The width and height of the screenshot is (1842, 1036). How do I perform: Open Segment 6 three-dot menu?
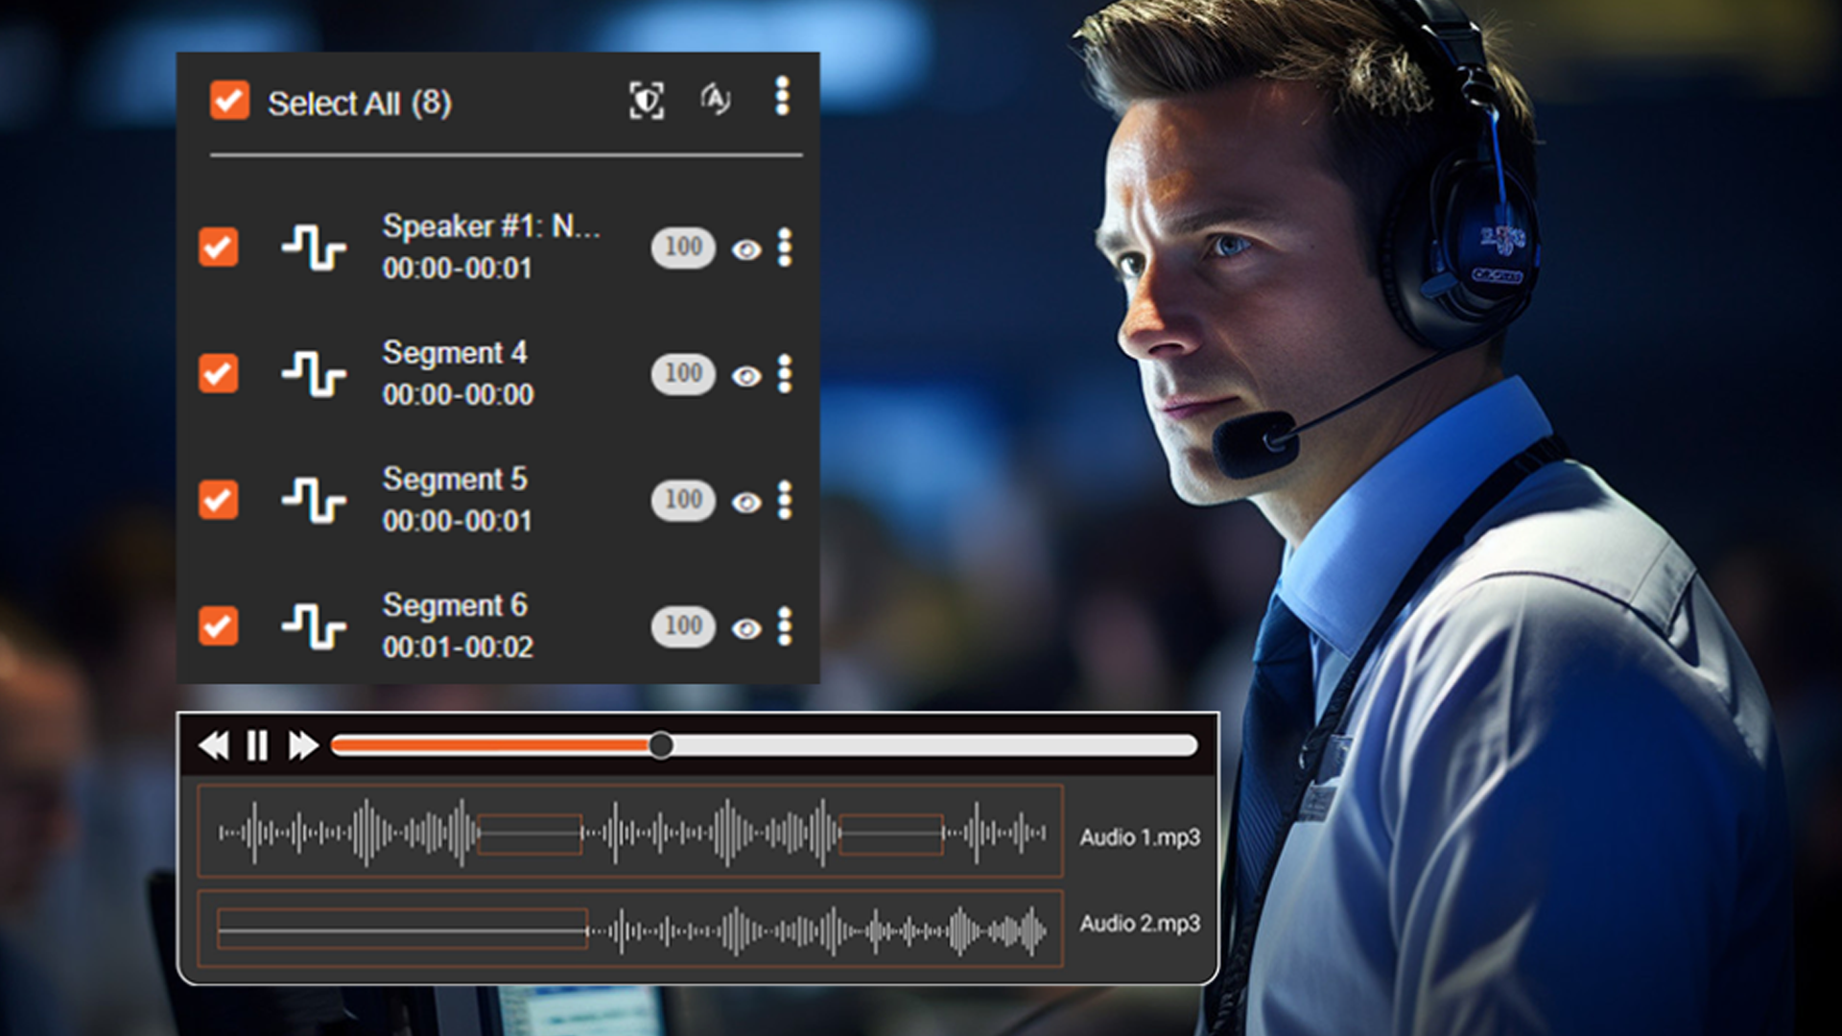[785, 625]
